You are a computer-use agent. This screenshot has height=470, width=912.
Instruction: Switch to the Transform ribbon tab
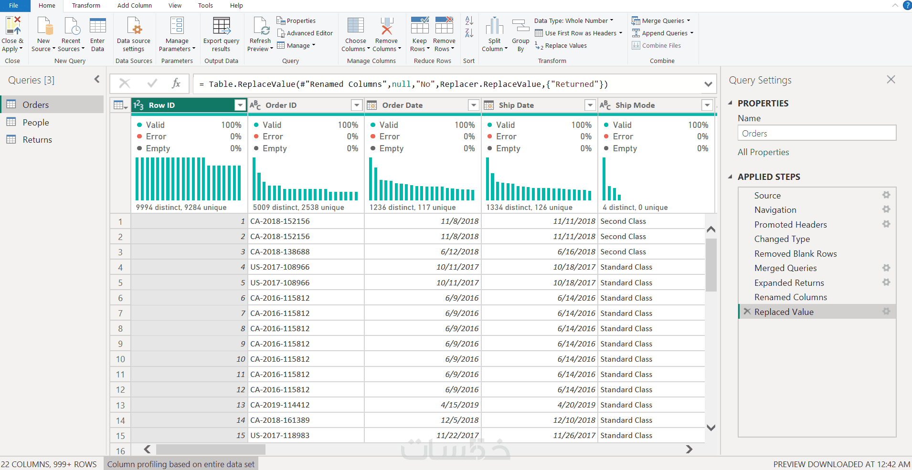(x=86, y=6)
